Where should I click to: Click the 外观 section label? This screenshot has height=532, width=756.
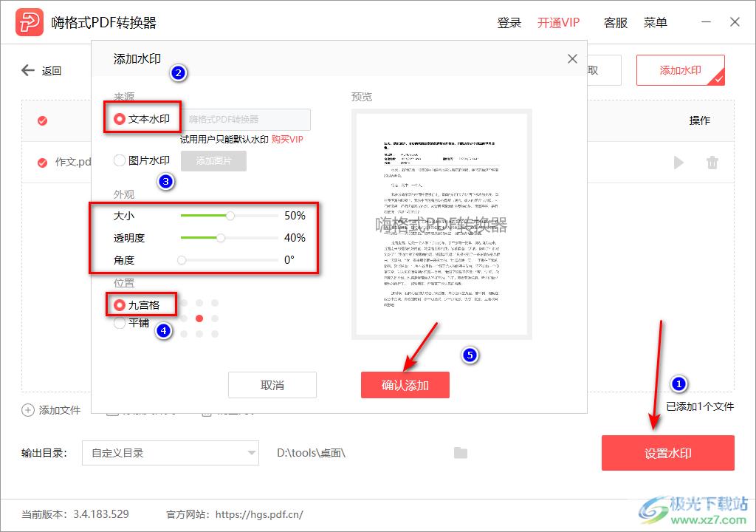(124, 194)
